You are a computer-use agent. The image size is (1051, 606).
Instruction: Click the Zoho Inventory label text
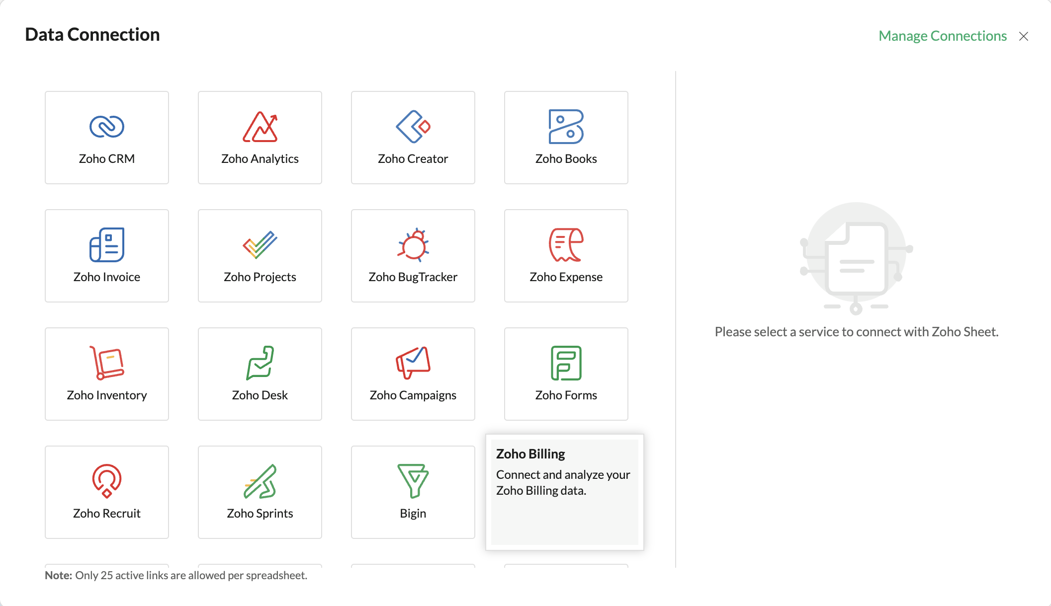[106, 395]
